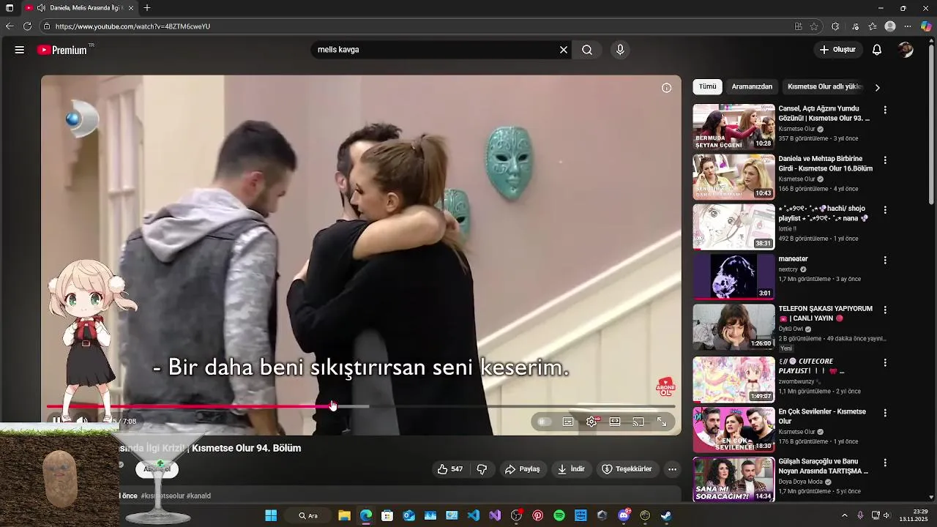Share the video via Paylaş

click(523, 469)
